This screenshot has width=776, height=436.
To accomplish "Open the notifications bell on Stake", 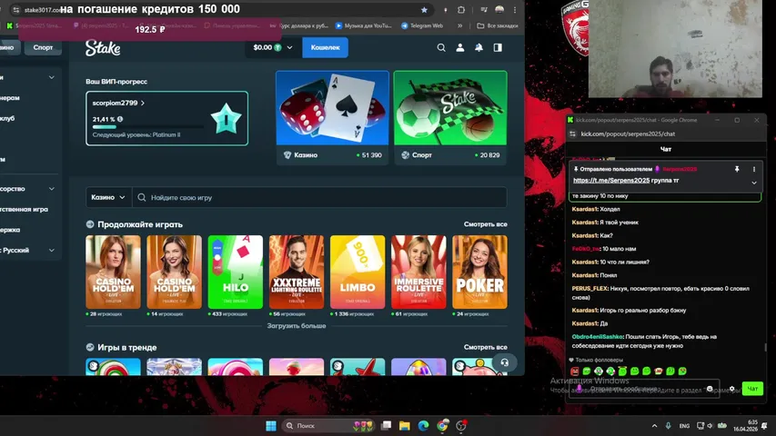I will point(479,47).
